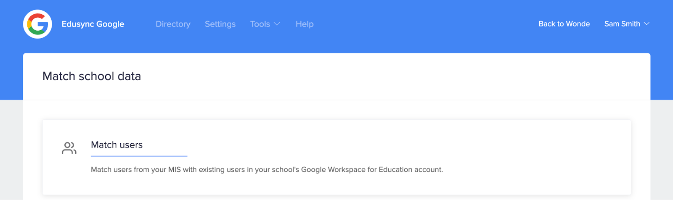Select the Match users people icon

click(69, 148)
